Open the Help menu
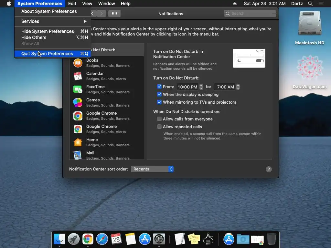331x248 pixels. tap(126, 4)
